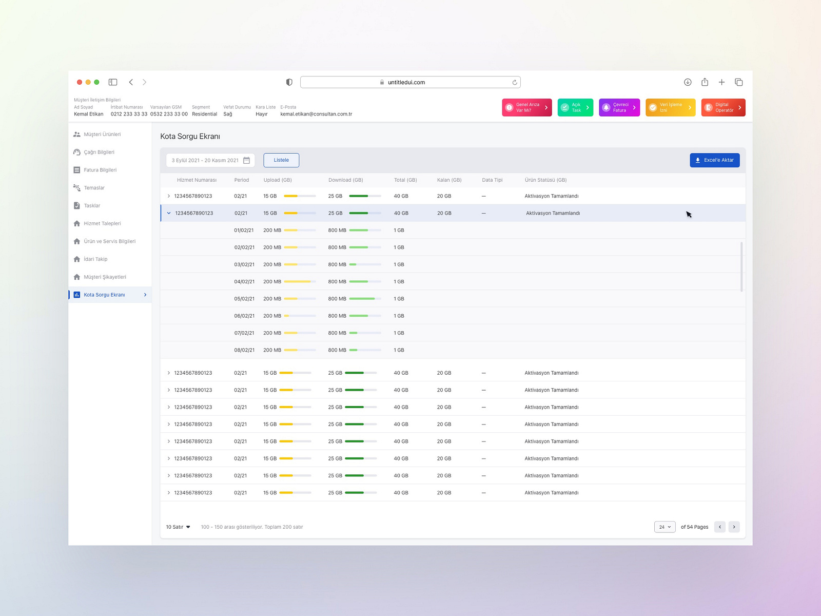
Task: Go to the next page with the arrow
Action: (734, 527)
